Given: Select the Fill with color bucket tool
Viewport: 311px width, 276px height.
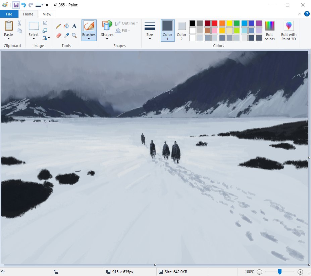Looking at the screenshot, I should point(66,26).
